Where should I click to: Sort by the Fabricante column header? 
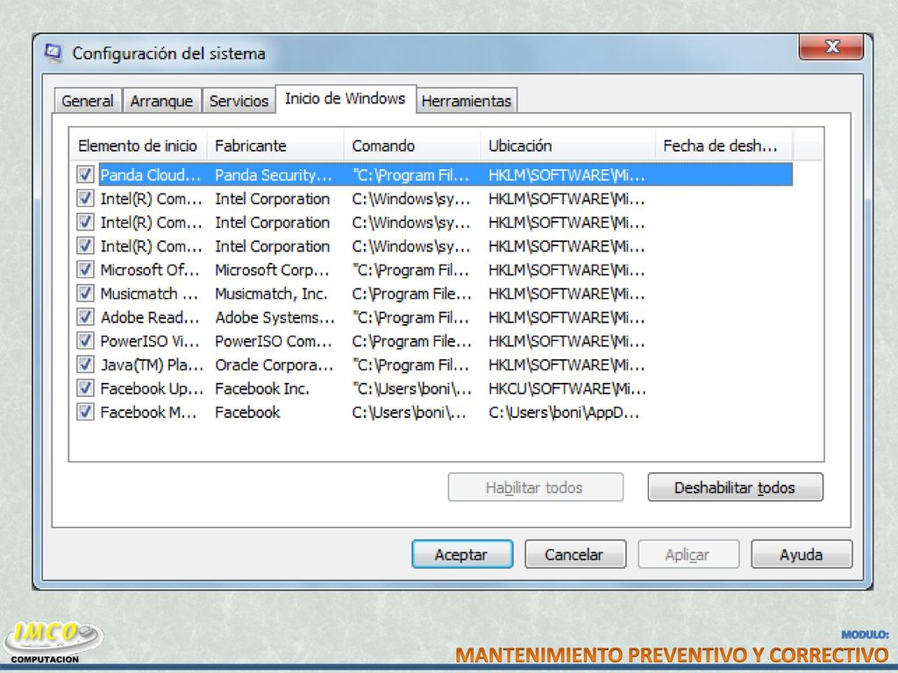(274, 146)
